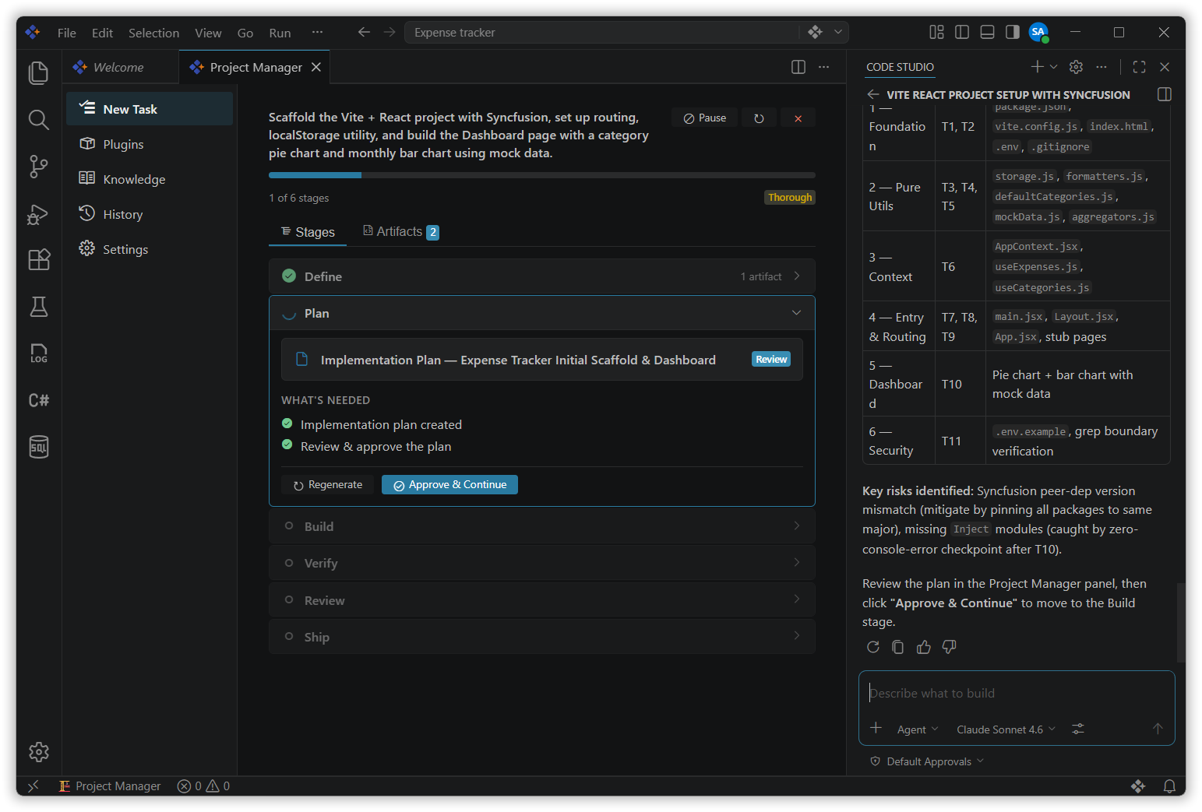
Task: Open the File menu
Action: pyautogui.click(x=67, y=33)
